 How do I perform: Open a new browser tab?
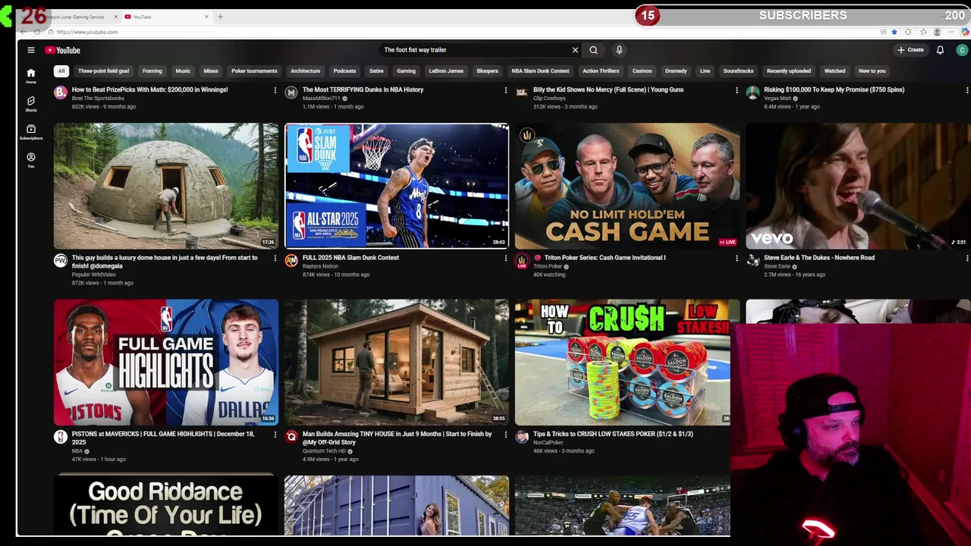click(x=220, y=17)
